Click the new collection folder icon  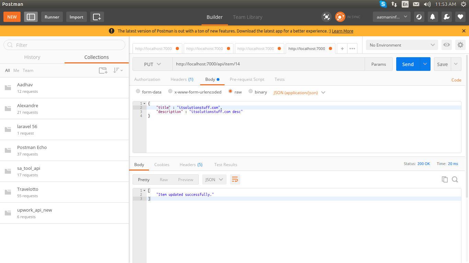point(103,71)
